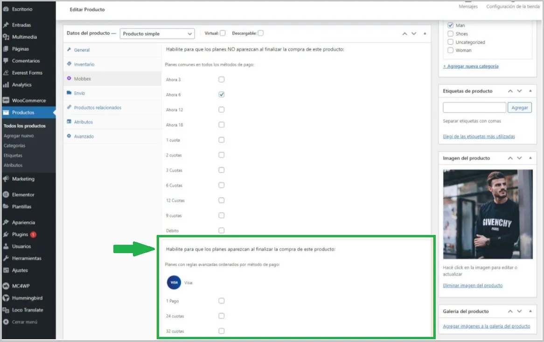Click the Cerrar menú collapse icon
This screenshot has width=544, height=342.
pos(6,322)
